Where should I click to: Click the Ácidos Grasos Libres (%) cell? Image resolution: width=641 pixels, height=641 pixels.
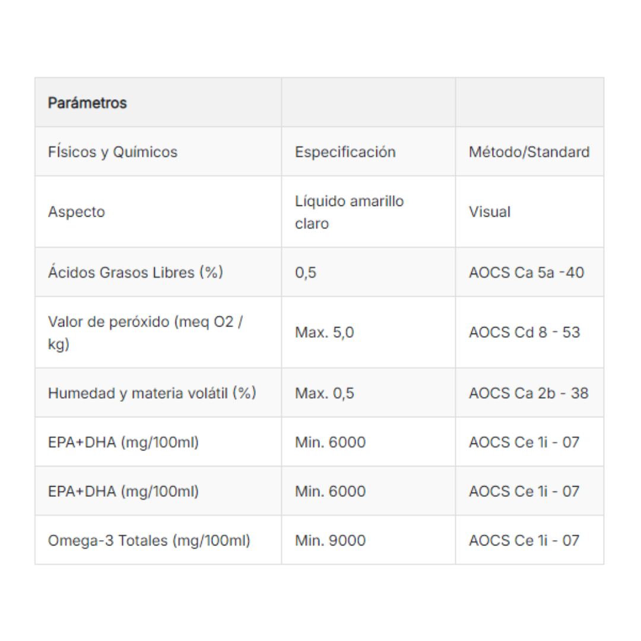[135, 272]
